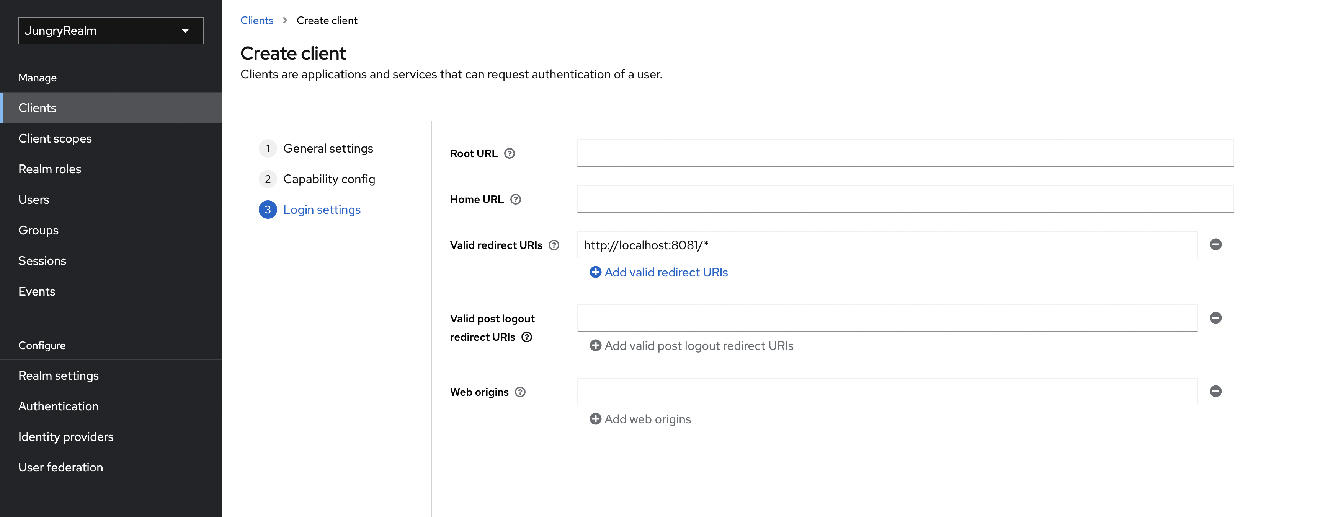Remove the post logout redirect URI entry

(x=1215, y=318)
